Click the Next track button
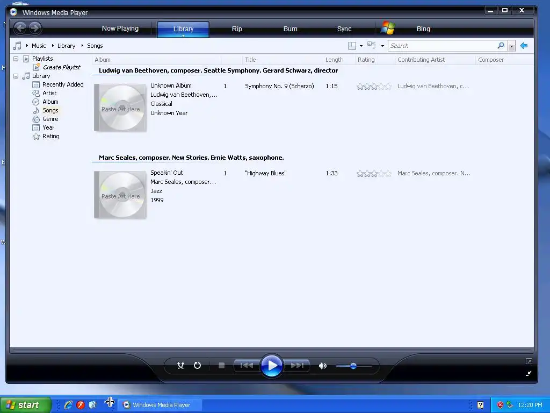550x413 pixels. tap(296, 366)
